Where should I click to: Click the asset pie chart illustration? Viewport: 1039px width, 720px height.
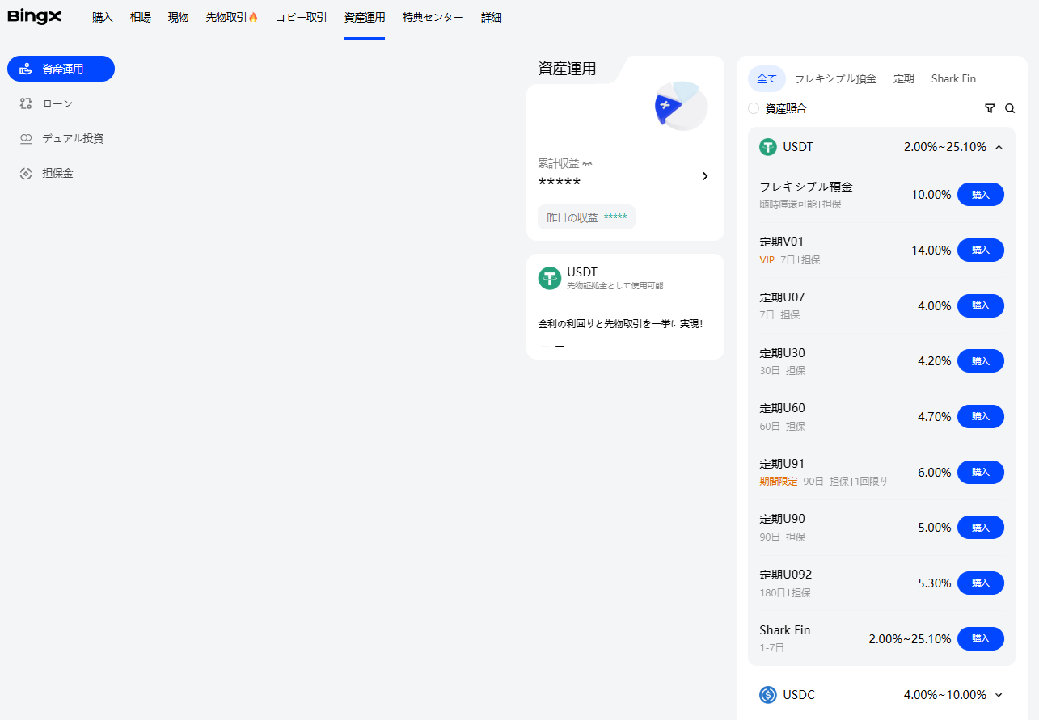pyautogui.click(x=681, y=106)
